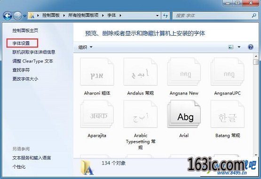The image size is (261, 179).
Task: Click the Back navigation arrow
Action: point(8,16)
